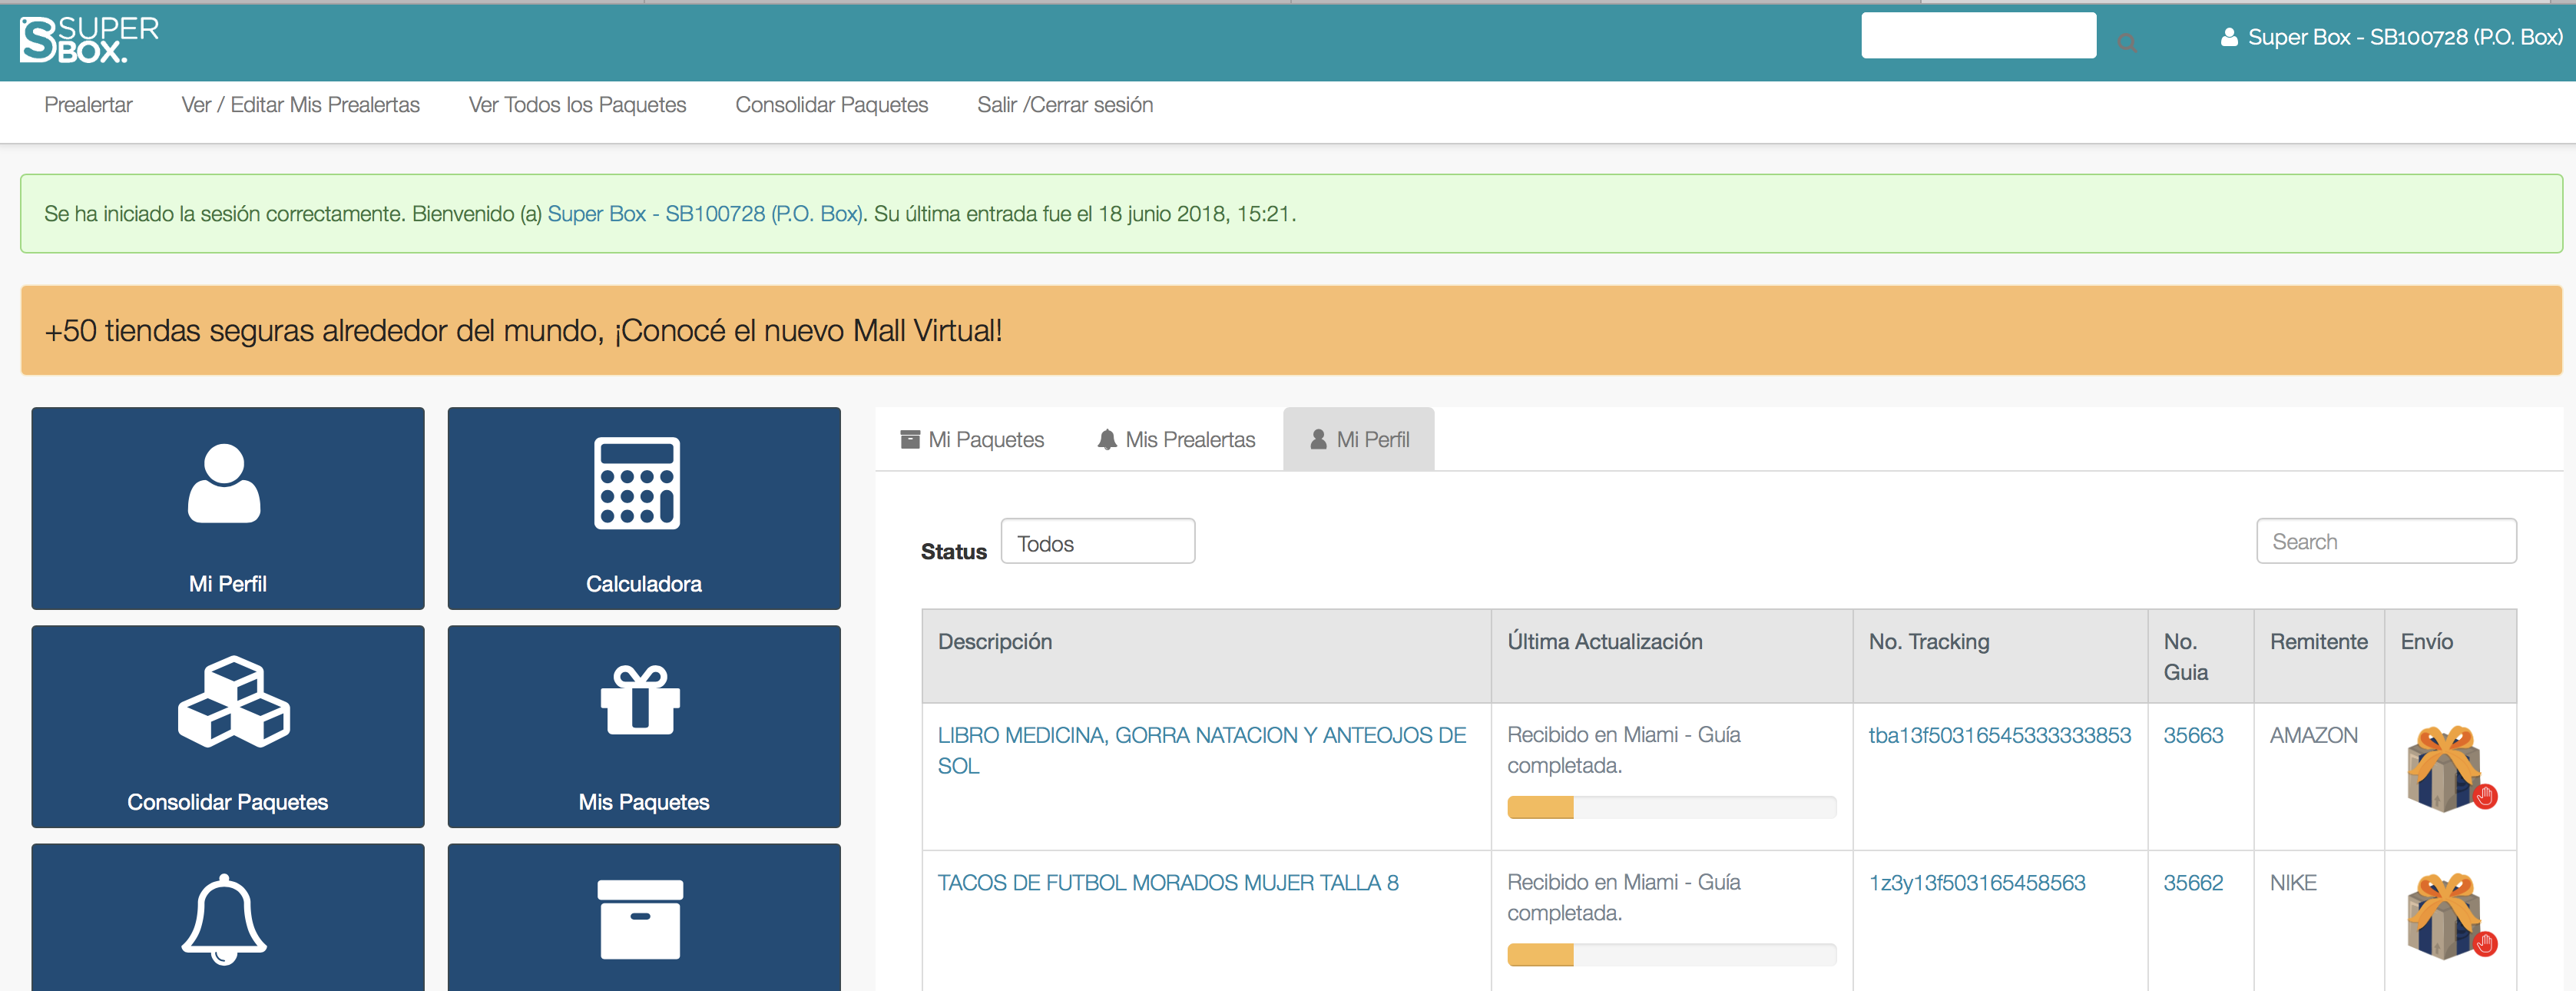
Task: Click the progress bar in the AMAZON row
Action: tap(1672, 807)
